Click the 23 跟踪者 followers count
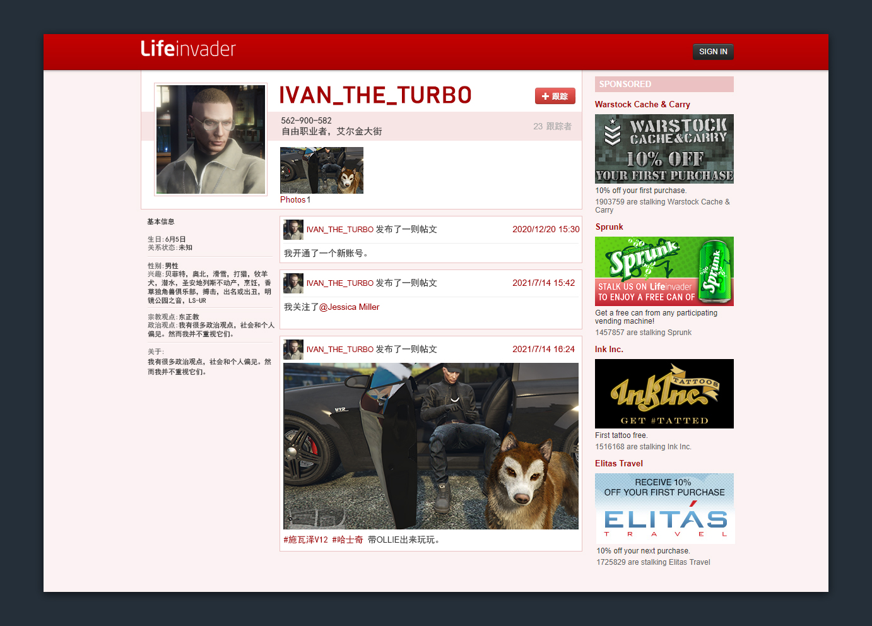Viewport: 872px width, 626px height. [x=552, y=126]
